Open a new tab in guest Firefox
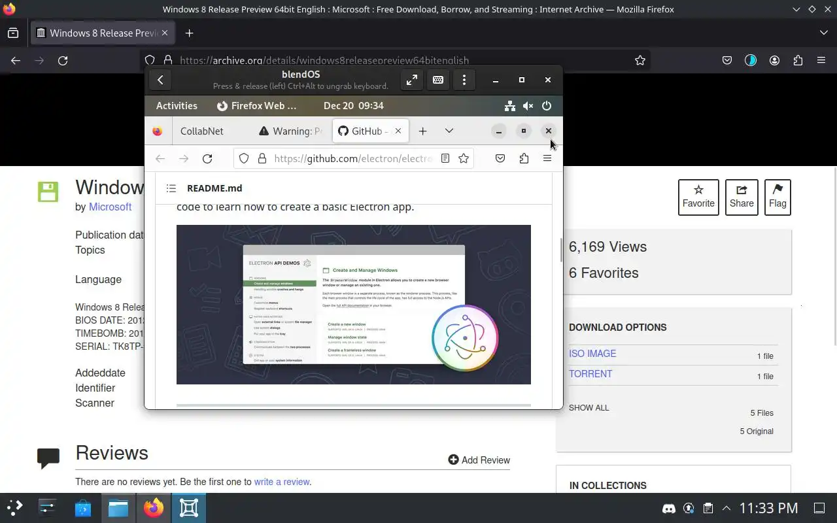This screenshot has height=523, width=837. click(x=423, y=131)
